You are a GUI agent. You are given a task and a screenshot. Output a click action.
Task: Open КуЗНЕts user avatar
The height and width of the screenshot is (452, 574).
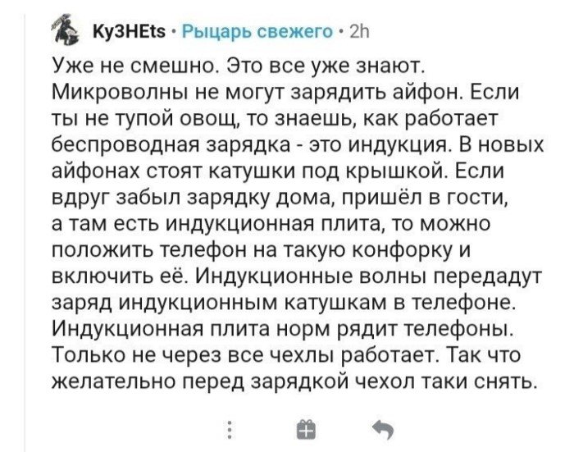click(68, 30)
